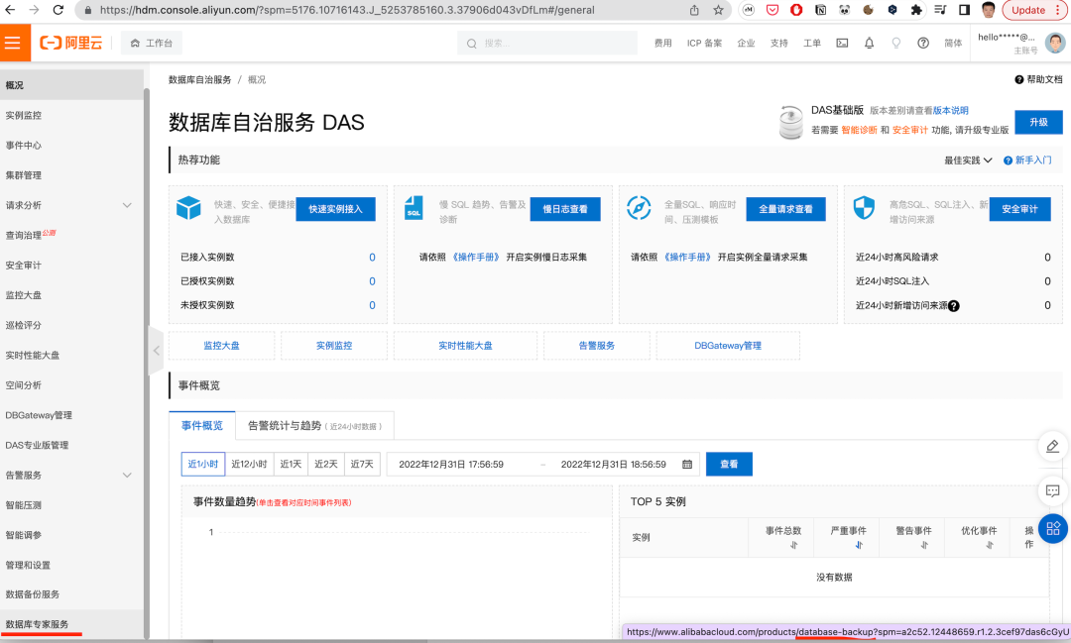Collapse the left sidebar panel
This screenshot has height=643, width=1071.
[156, 351]
